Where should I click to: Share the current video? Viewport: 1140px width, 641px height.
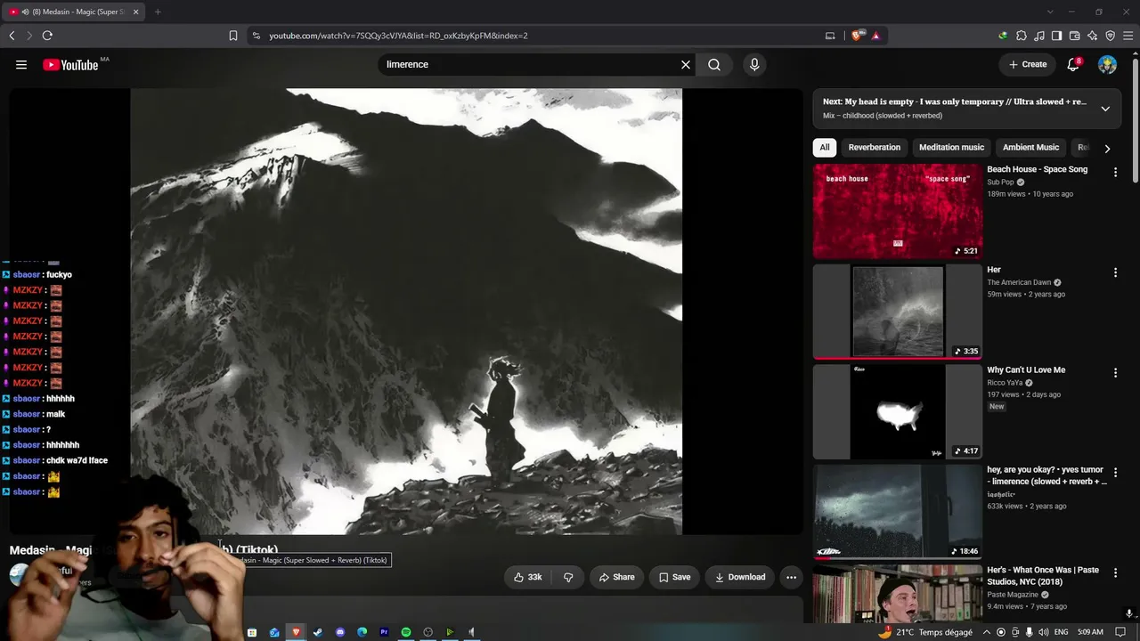[616, 577]
